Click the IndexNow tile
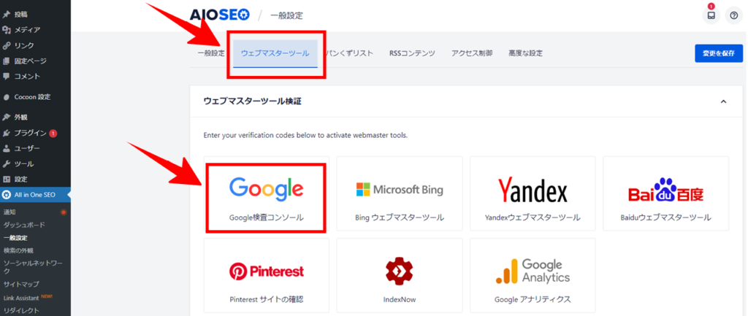The image size is (748, 316). coord(400,275)
